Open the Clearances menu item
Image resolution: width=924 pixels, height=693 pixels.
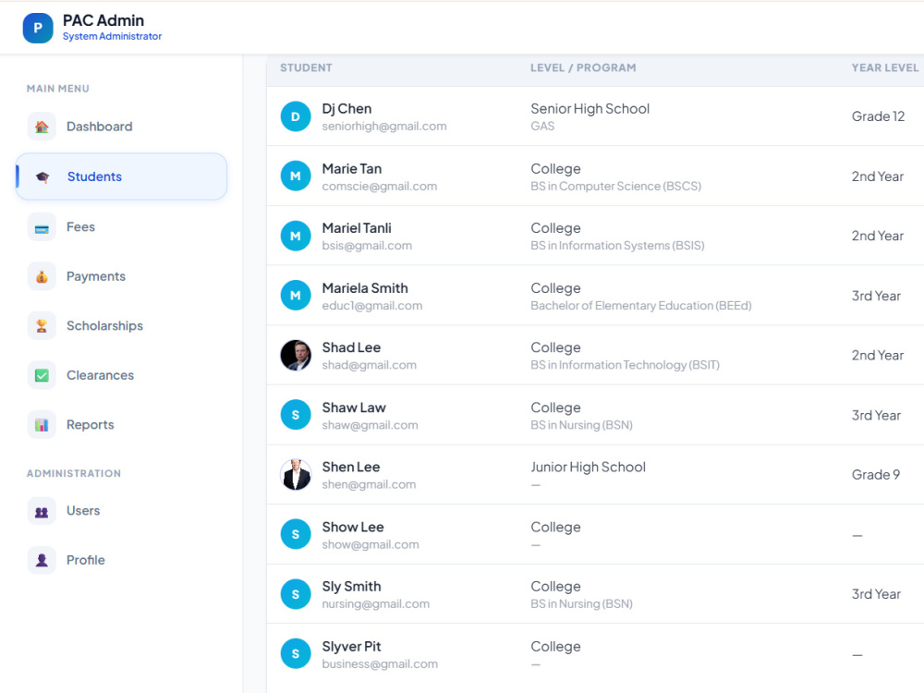pyautogui.click(x=121, y=375)
